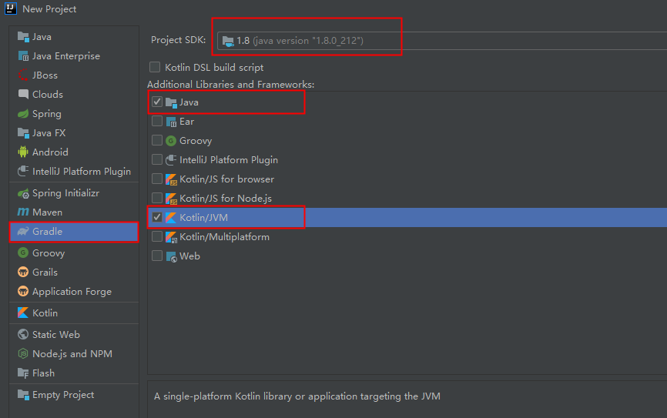Click the Empty Project folder icon

[x=23, y=394]
